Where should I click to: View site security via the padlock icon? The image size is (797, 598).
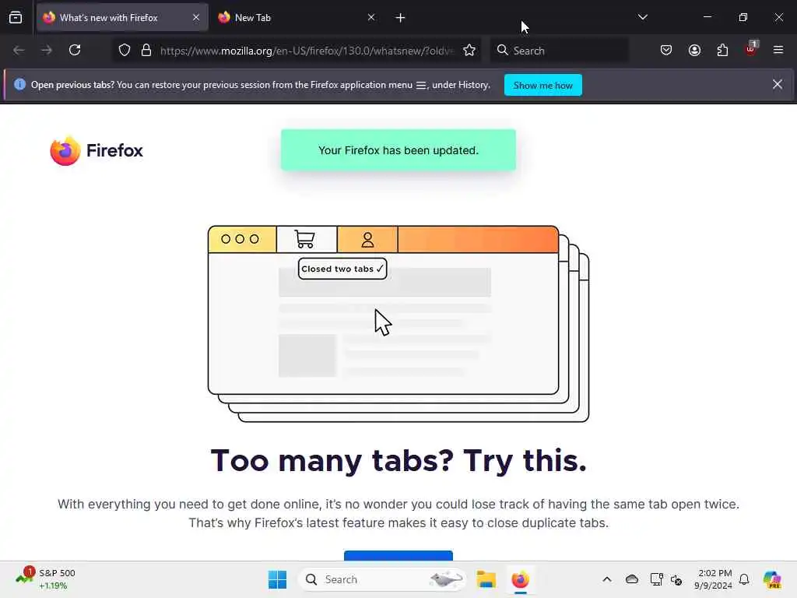146,51
